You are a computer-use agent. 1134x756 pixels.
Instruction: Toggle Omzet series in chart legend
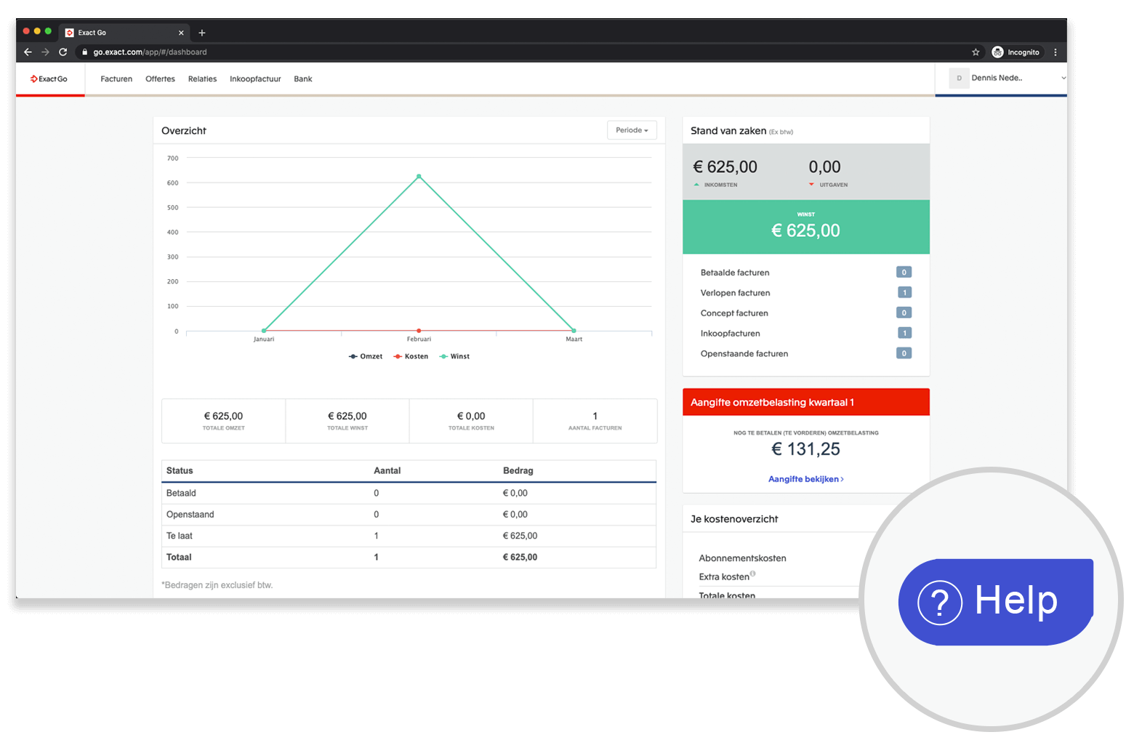tap(366, 356)
